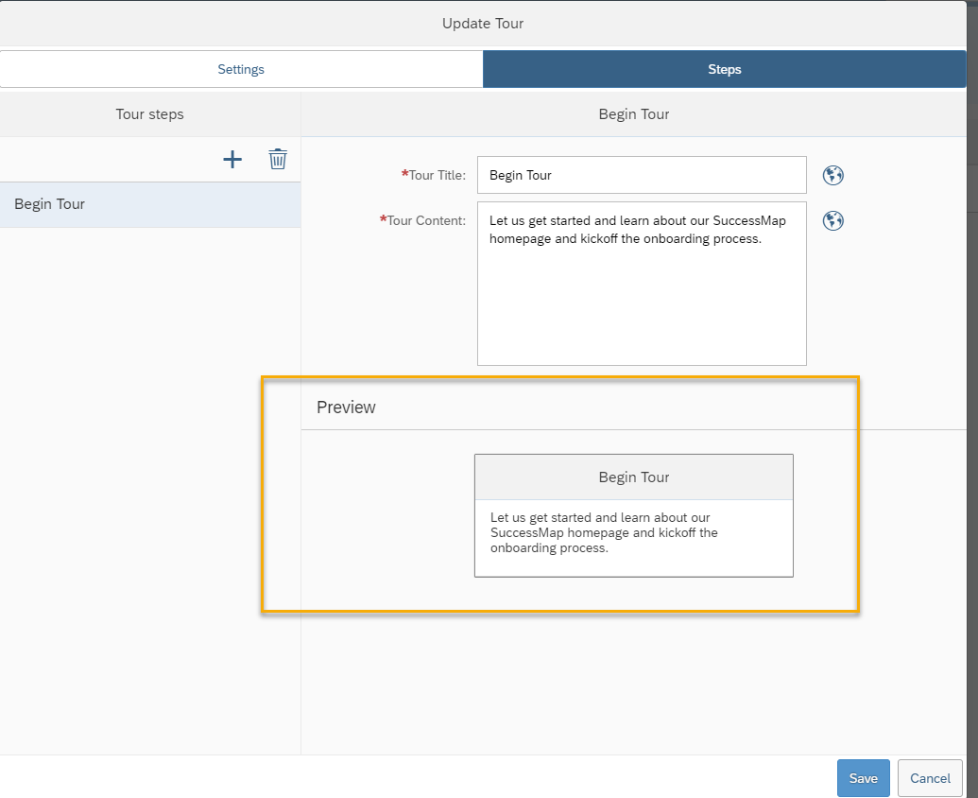
Task: Click the Tour steps panel header
Action: coord(149,114)
